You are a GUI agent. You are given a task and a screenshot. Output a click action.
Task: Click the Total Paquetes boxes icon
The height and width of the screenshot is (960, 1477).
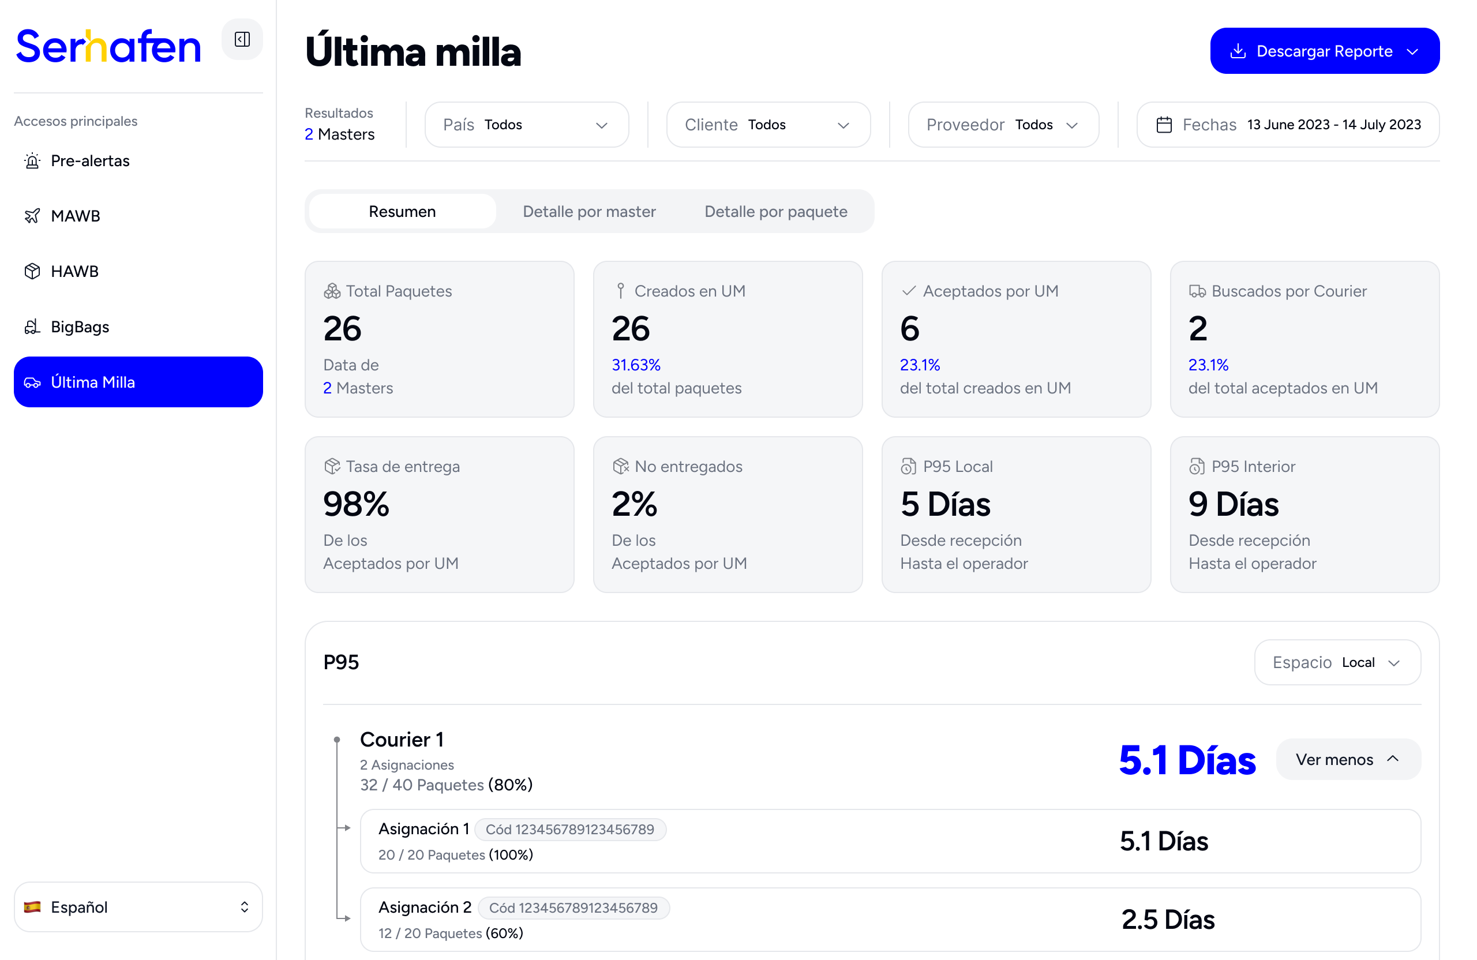pyautogui.click(x=332, y=291)
